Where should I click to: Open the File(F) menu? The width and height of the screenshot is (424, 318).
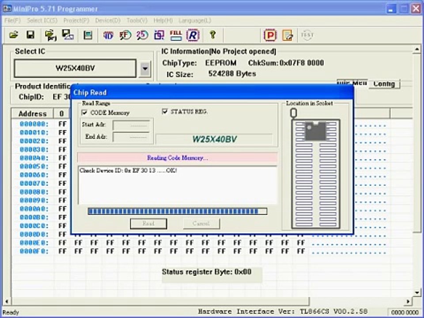[12, 21]
